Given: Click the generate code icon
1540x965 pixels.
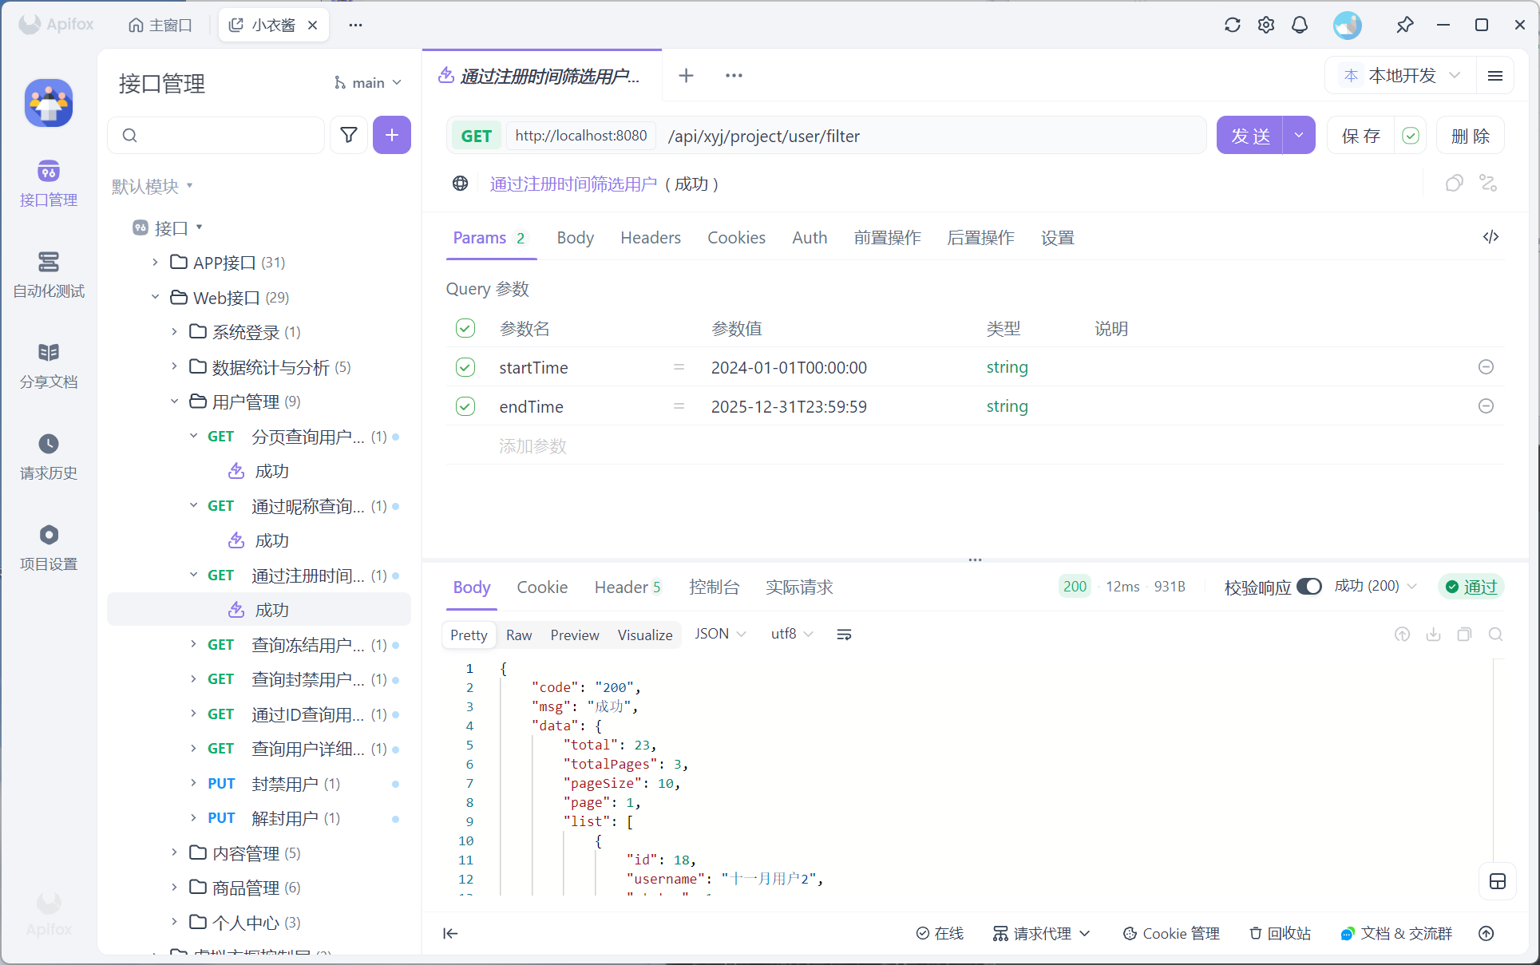Looking at the screenshot, I should 1491,237.
